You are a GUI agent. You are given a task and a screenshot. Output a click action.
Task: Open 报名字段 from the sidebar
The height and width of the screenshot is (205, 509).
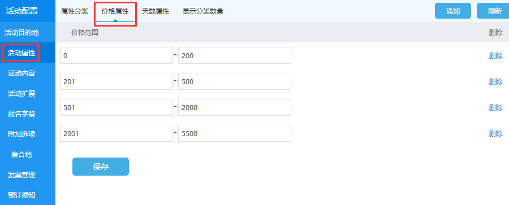point(21,114)
